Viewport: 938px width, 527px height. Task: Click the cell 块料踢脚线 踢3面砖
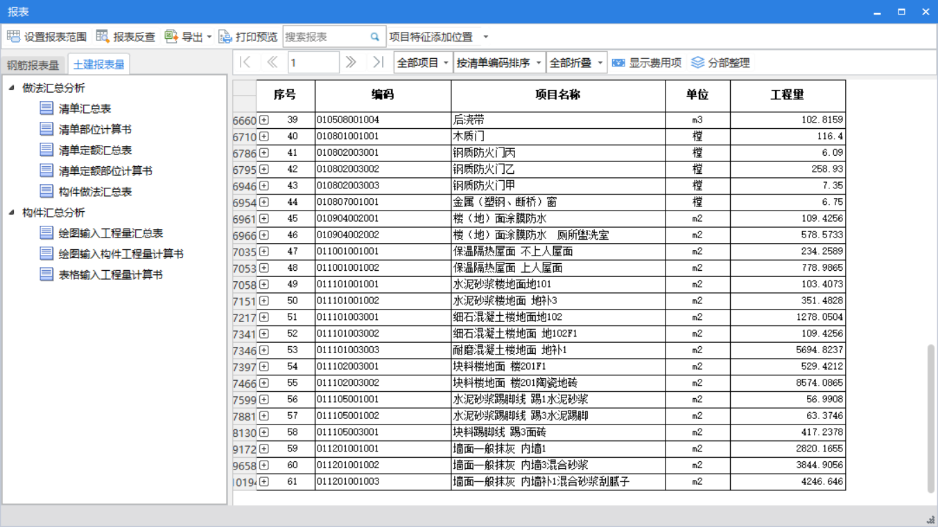[558, 432]
